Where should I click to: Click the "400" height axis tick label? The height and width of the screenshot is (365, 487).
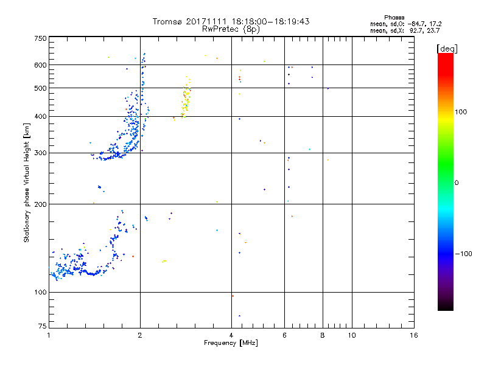click(40, 117)
